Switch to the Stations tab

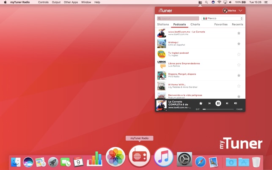[163, 25]
